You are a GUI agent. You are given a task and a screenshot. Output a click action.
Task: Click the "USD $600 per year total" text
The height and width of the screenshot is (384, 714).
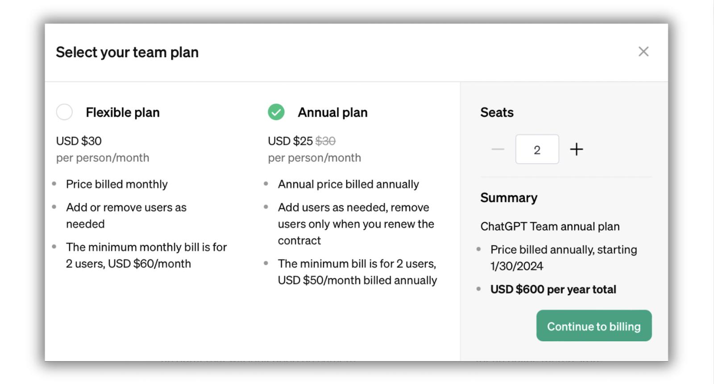click(553, 289)
